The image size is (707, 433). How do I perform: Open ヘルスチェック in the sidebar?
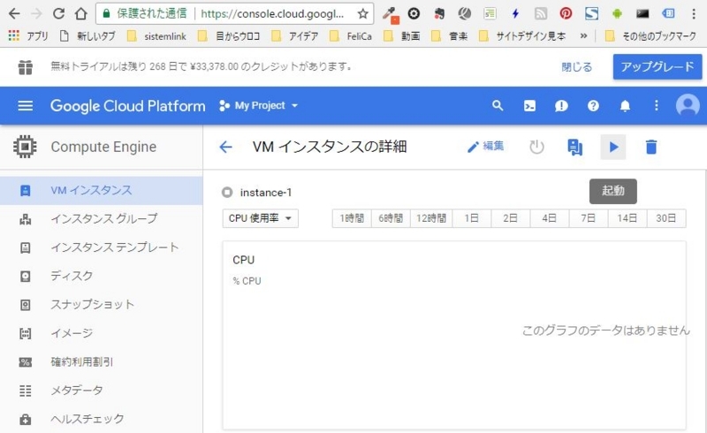pos(101,419)
